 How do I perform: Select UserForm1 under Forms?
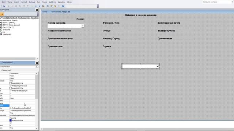(7, 34)
